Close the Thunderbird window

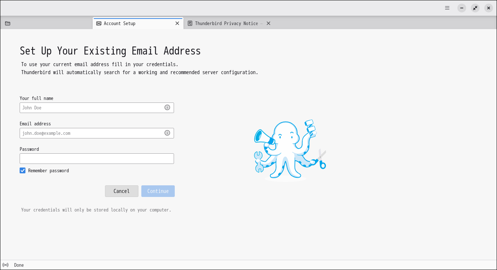point(489,8)
